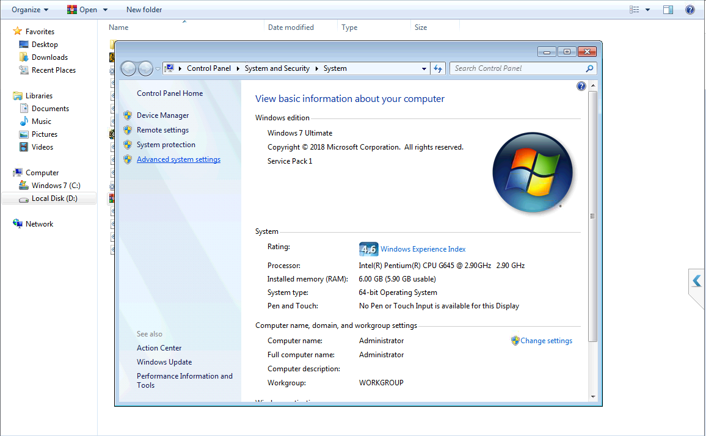706x436 pixels.
Task: Click the Windows Experience Index 4.6 rating badge
Action: click(x=368, y=249)
